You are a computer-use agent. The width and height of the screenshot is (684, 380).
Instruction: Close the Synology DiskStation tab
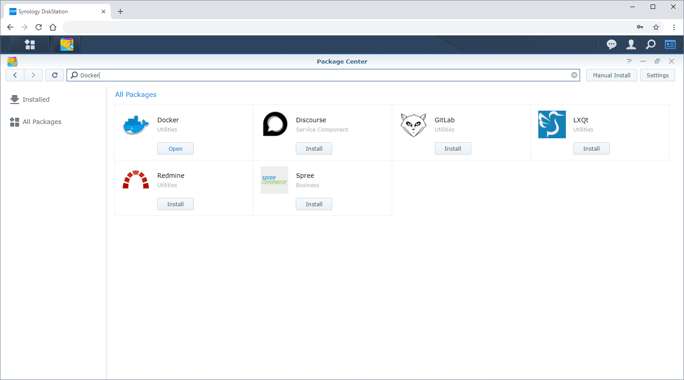click(103, 12)
